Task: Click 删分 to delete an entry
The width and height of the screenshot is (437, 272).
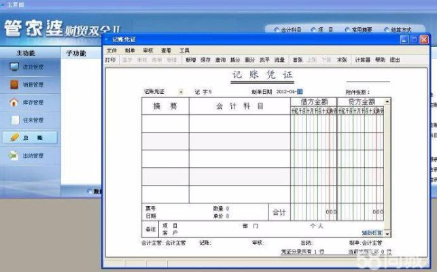Action: pyautogui.click(x=249, y=60)
